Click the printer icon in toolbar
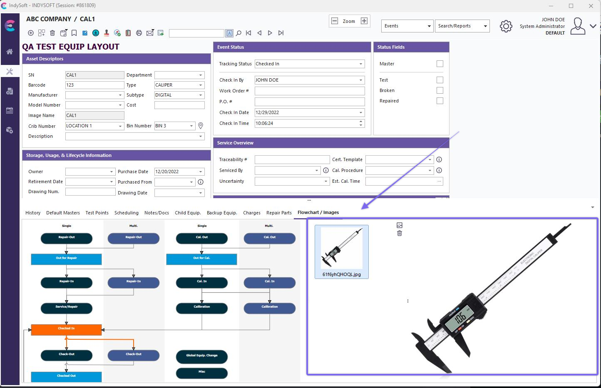Viewport: 601px width, 388px height. point(139,33)
